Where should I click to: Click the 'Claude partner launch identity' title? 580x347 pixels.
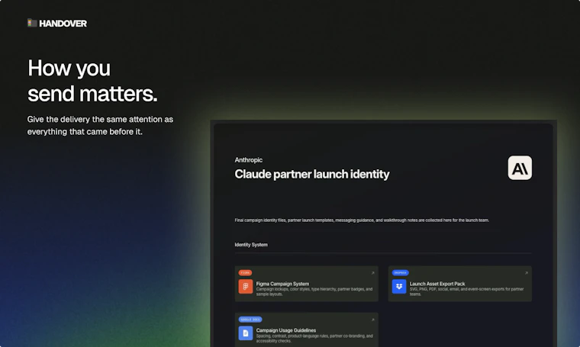pyautogui.click(x=312, y=174)
